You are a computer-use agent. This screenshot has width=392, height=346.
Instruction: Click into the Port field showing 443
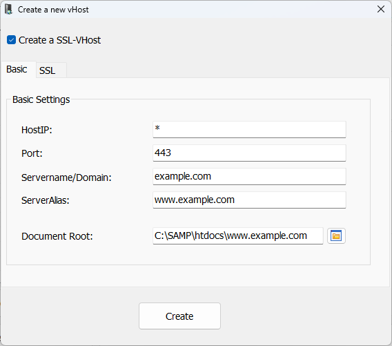pyautogui.click(x=249, y=153)
